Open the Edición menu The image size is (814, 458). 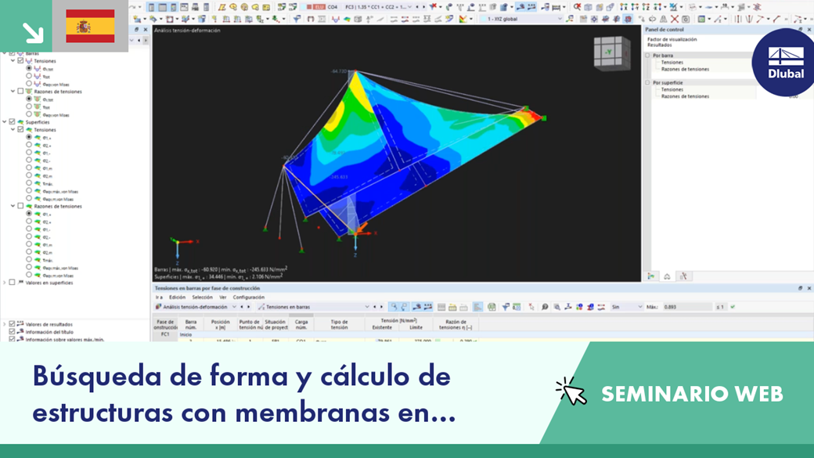click(x=177, y=298)
